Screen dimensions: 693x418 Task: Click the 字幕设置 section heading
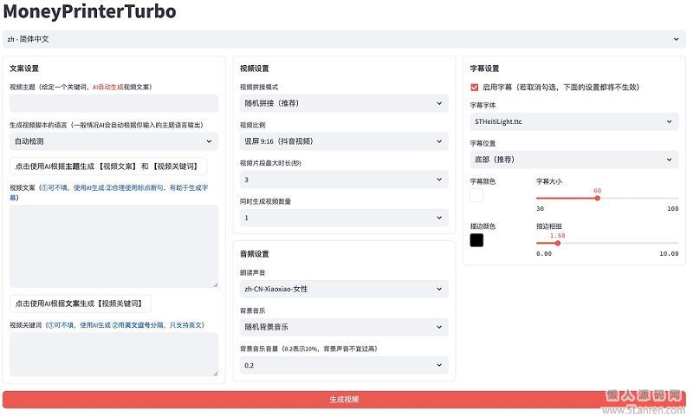coord(485,69)
